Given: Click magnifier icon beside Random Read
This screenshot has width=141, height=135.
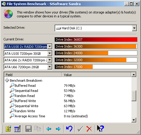Looking at the screenshot, I should click(x=12, y=95).
